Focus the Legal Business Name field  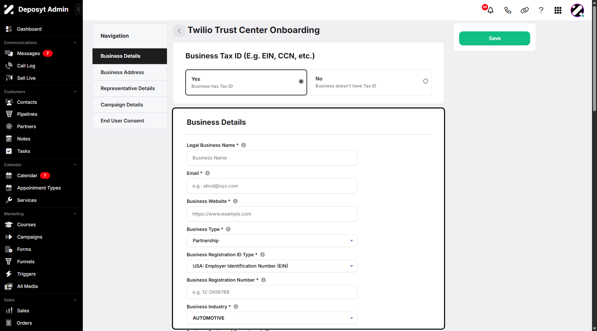[272, 158]
